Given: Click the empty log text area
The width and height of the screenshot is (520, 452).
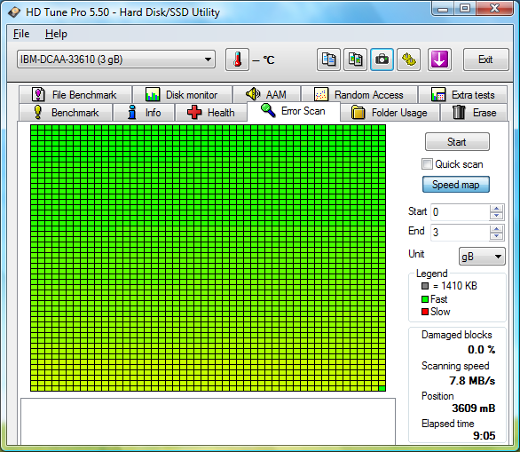Looking at the screenshot, I should (x=209, y=422).
